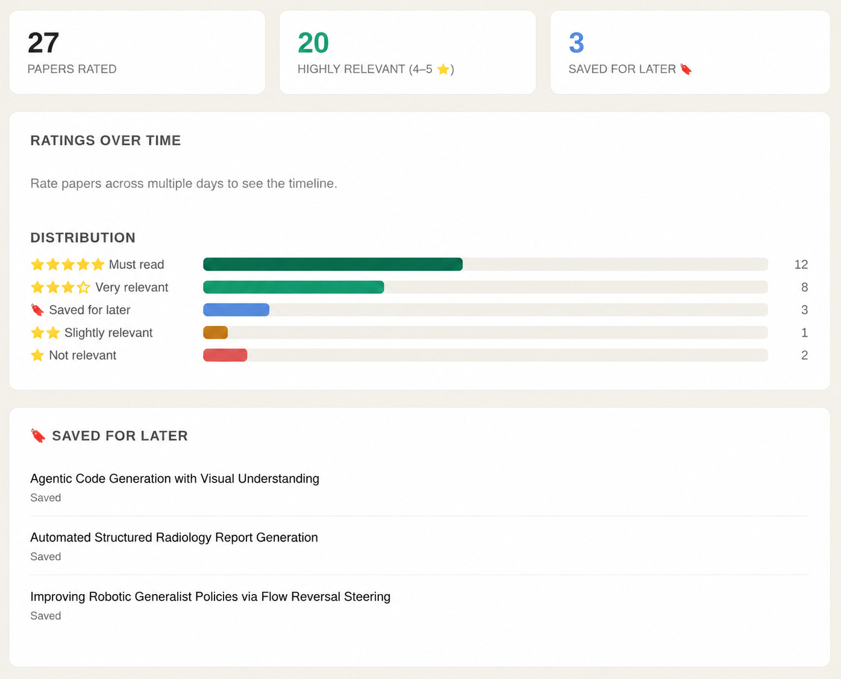Click the Very relevant label
Viewport: 841px width, 679px height.
[x=132, y=287]
